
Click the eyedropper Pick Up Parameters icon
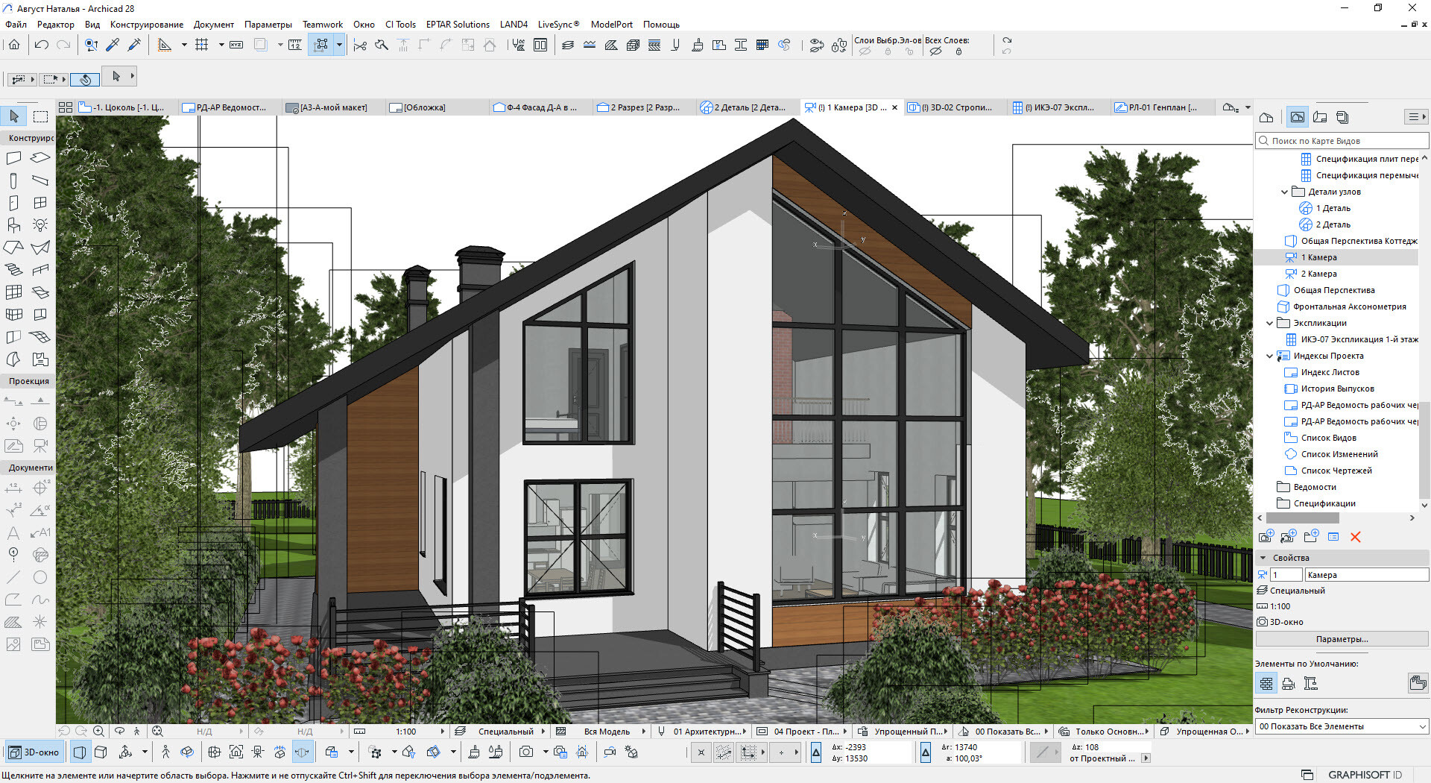[113, 45]
